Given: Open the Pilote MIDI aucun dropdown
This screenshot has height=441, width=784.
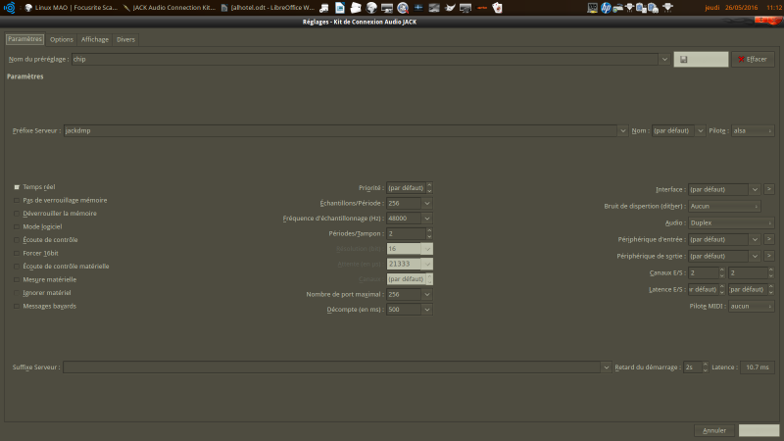Looking at the screenshot, I should point(751,306).
